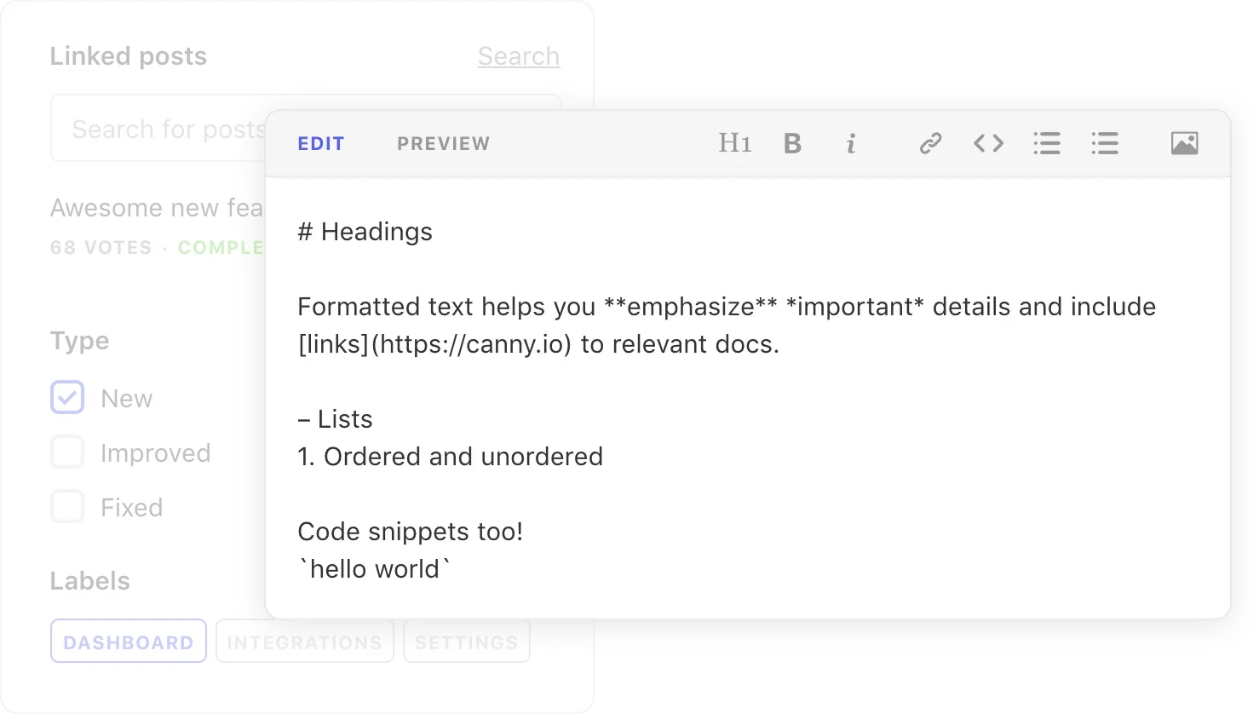Viewport: 1259px width, 714px height.
Task: Select the DASHBOARD label
Action: (x=128, y=641)
